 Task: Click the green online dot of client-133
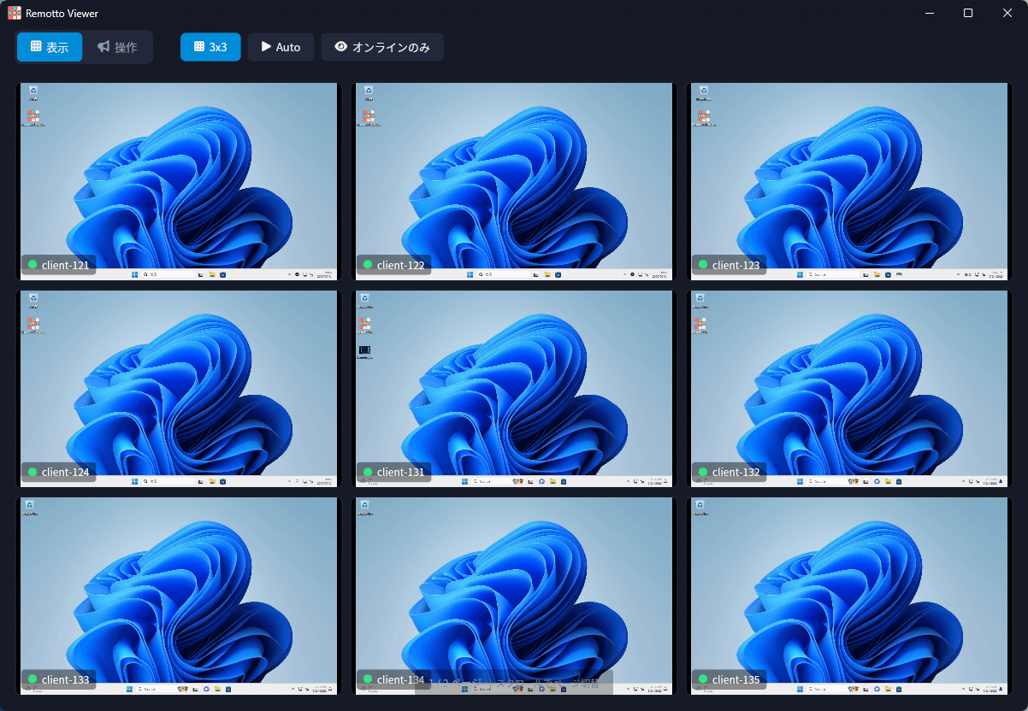pos(32,680)
